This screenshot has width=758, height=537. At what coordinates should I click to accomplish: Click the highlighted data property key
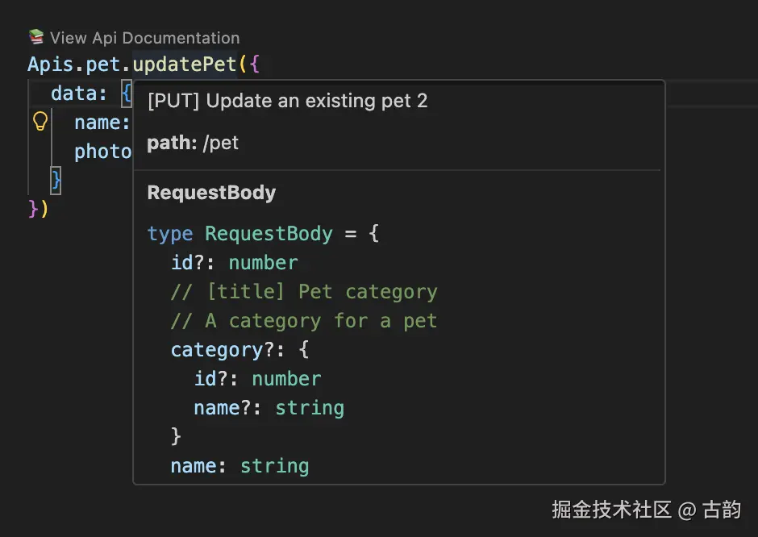point(73,93)
